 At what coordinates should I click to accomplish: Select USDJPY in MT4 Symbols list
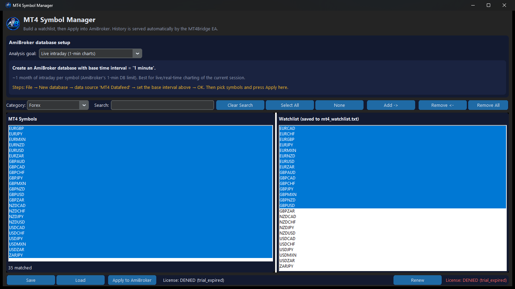[140, 239]
